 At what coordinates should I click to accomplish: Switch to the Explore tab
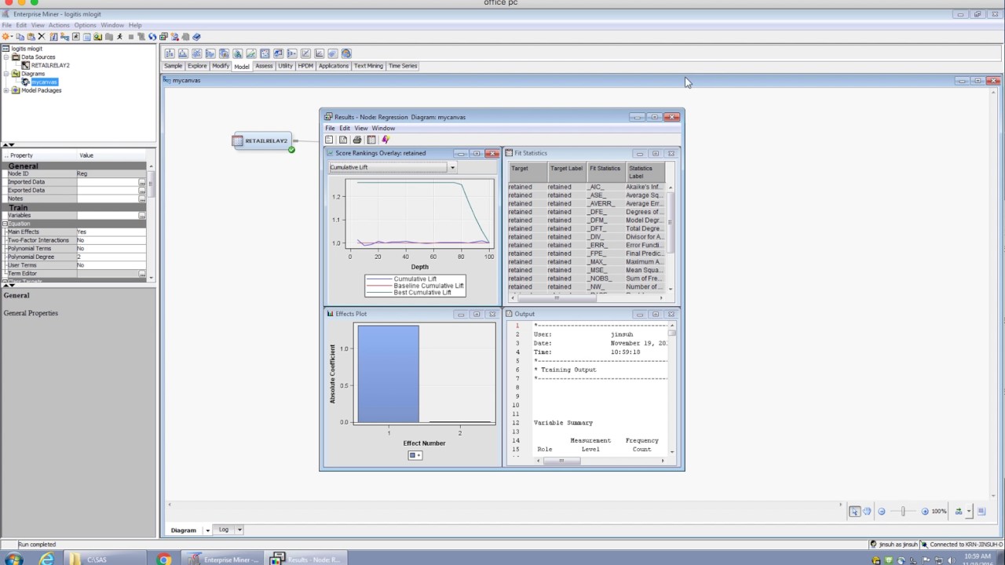(x=197, y=66)
